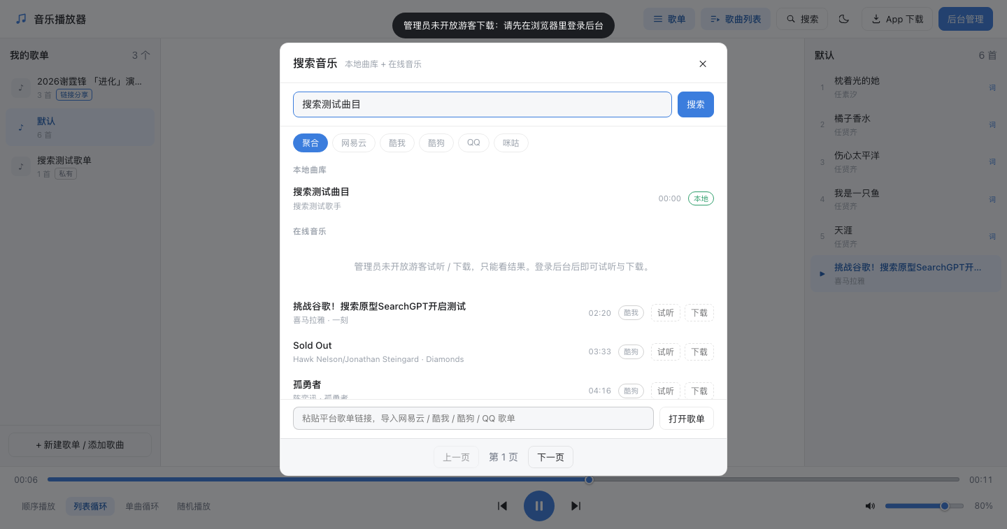
Task: Open lyrics 词 for 天涯
Action: (x=992, y=236)
